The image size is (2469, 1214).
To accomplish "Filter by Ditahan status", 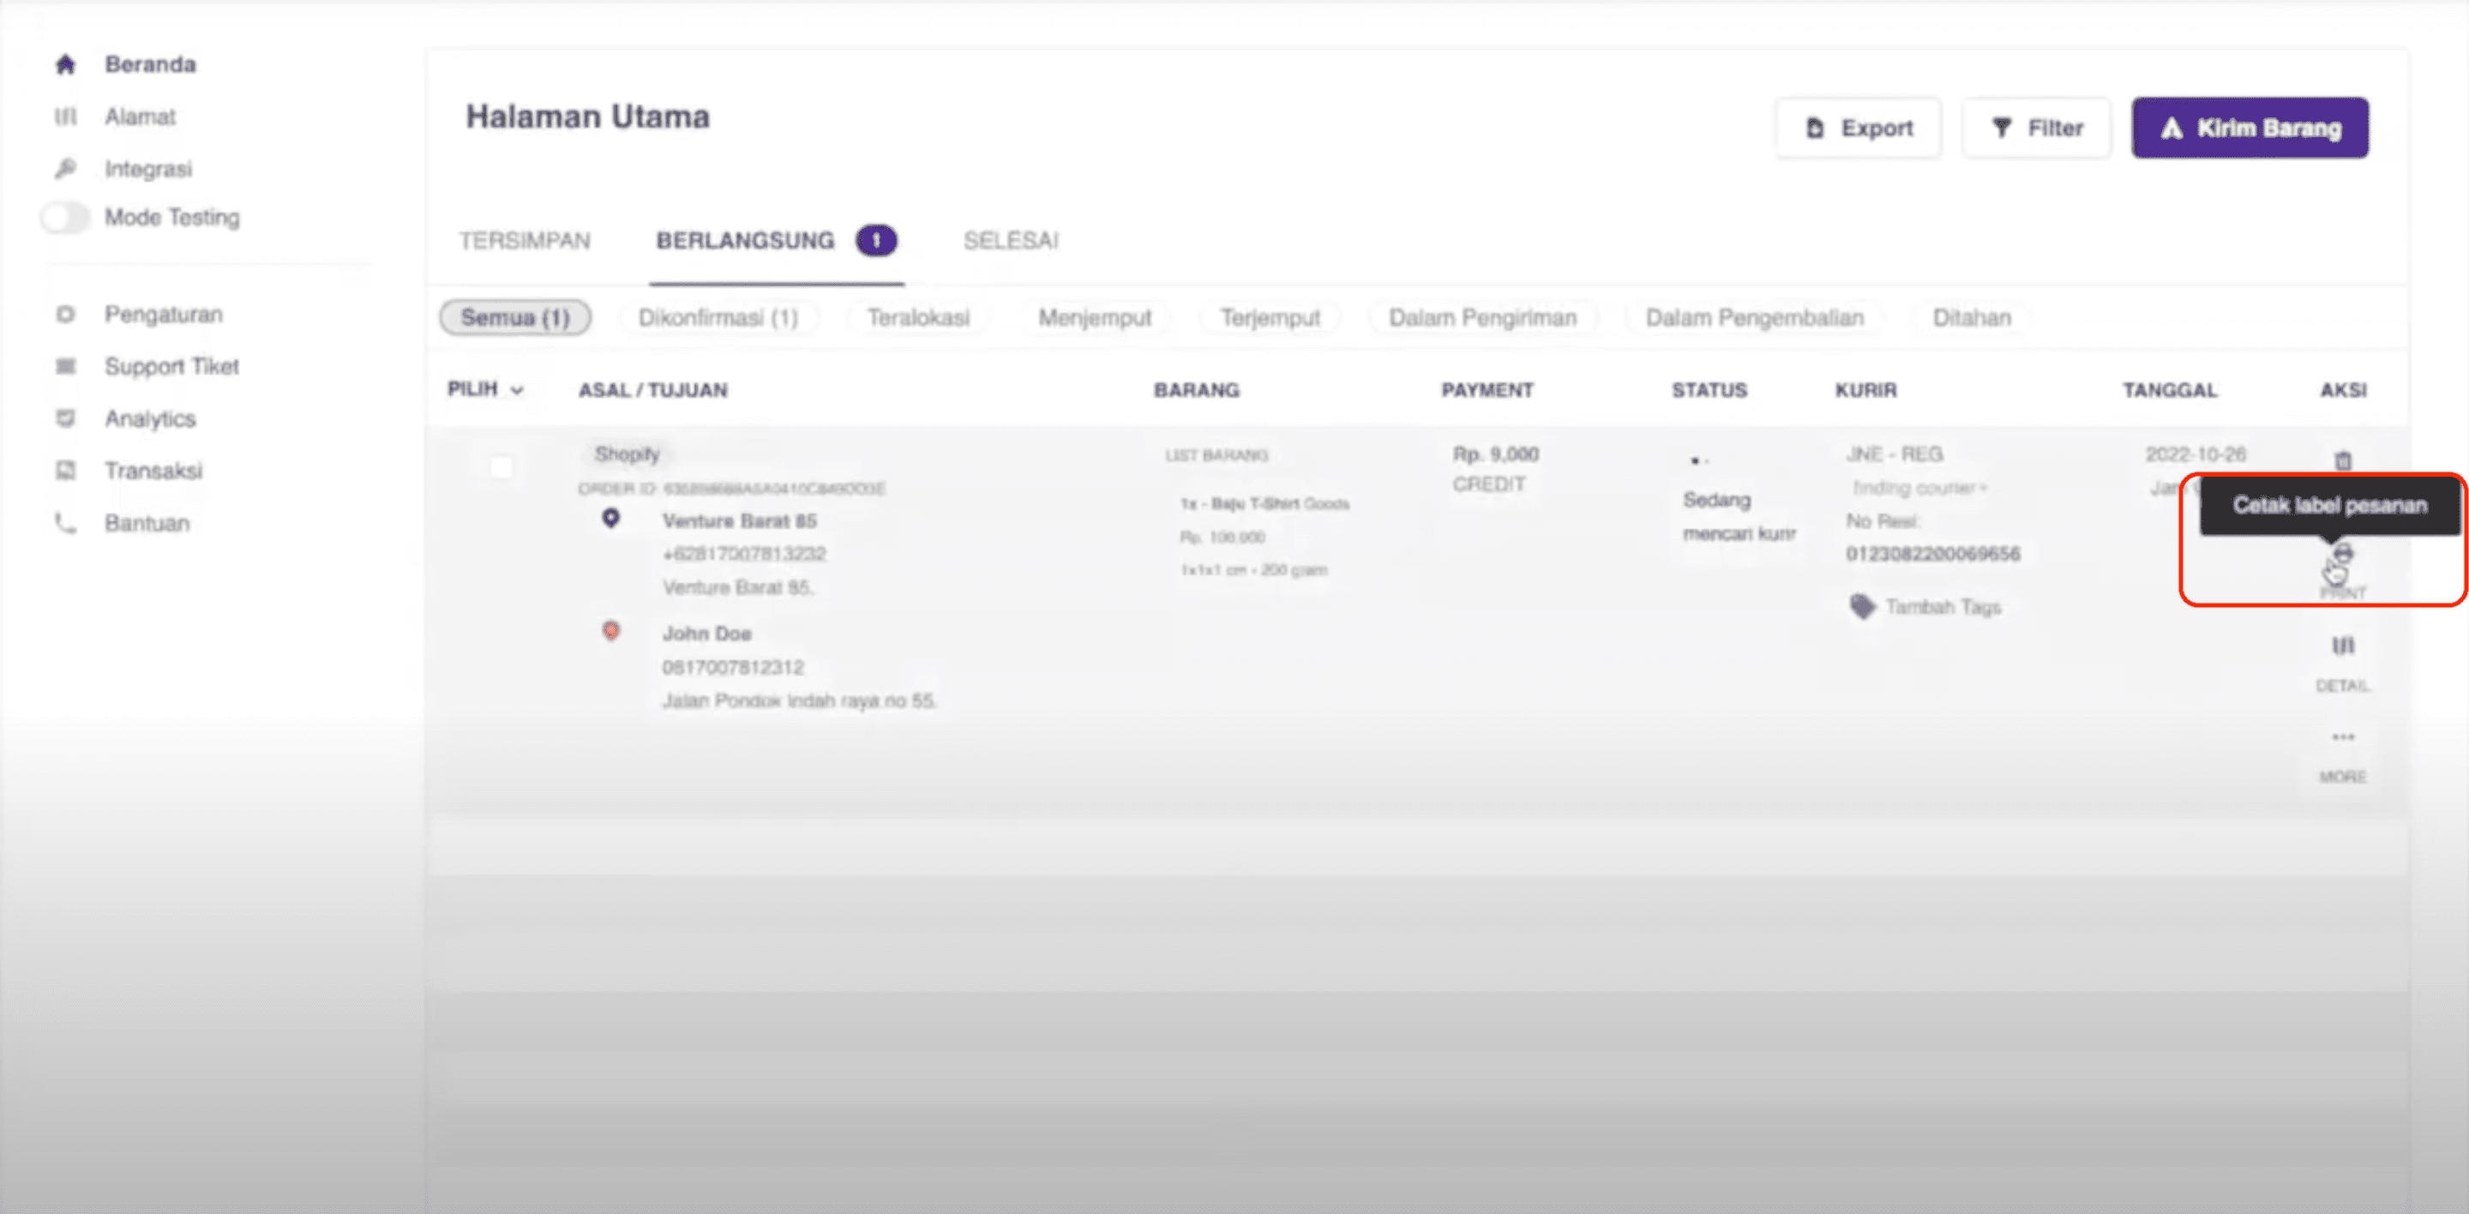I will click(x=1972, y=317).
